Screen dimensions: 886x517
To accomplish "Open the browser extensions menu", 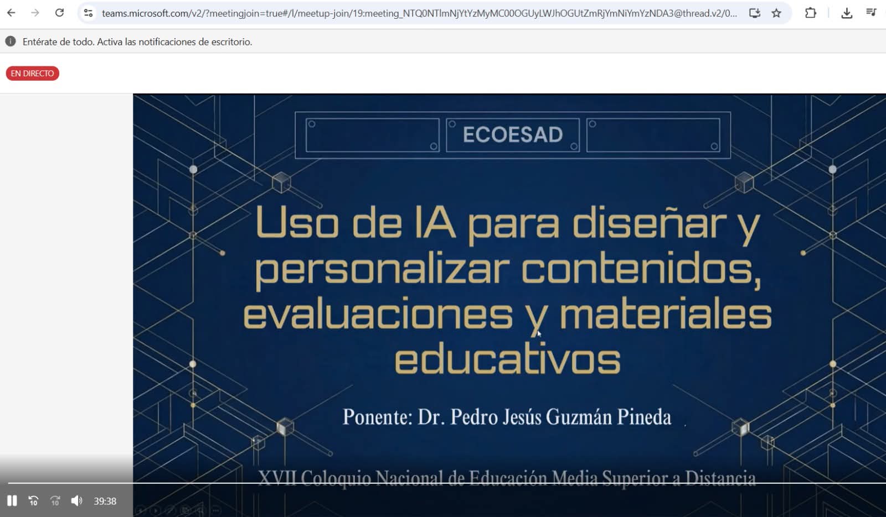I will (x=811, y=13).
